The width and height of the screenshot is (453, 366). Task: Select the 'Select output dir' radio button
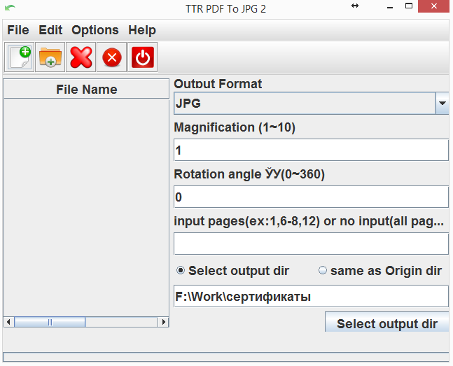pyautogui.click(x=181, y=271)
